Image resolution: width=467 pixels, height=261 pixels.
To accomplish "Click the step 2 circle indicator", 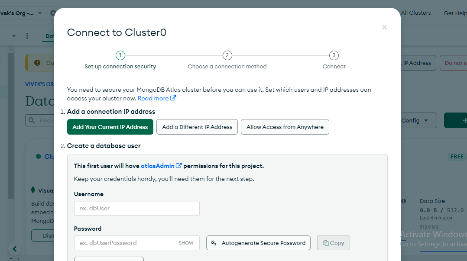I will point(227,55).
